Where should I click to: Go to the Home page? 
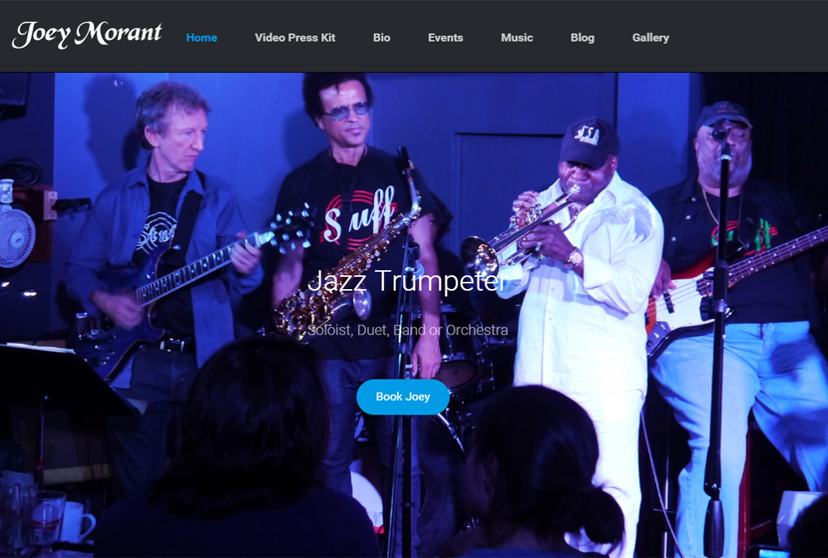(x=202, y=38)
